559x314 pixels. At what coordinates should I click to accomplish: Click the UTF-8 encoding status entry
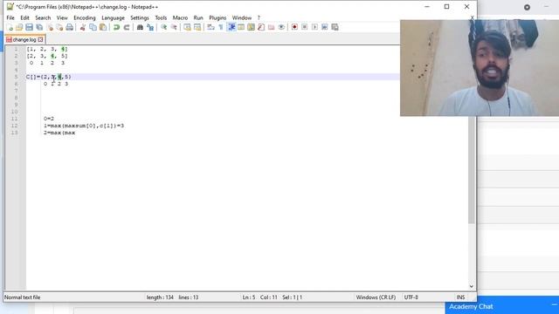click(x=411, y=297)
